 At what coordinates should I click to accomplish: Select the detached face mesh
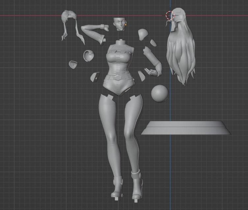(x=119, y=24)
